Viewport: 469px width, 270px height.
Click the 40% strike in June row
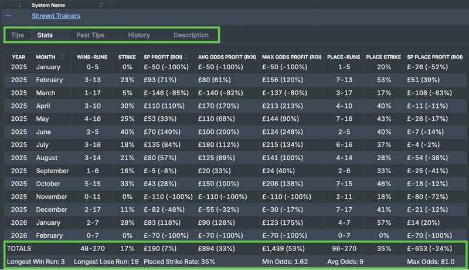[x=127, y=131]
